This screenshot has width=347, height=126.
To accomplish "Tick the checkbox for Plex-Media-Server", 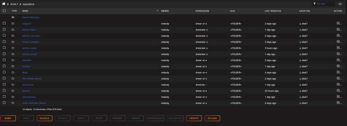I will pos(4,78).
